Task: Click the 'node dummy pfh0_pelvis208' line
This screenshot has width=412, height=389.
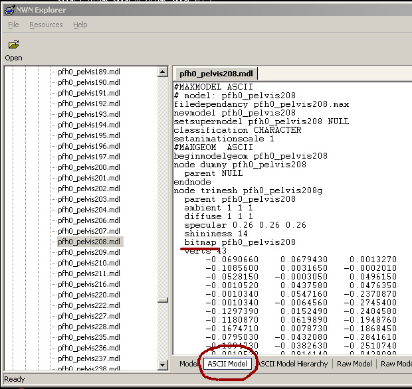Action: coord(240,165)
